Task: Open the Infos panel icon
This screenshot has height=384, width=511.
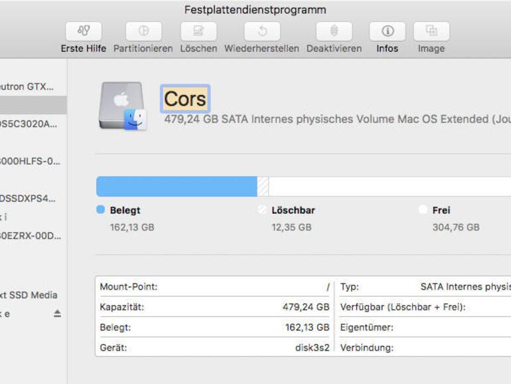Action: pyautogui.click(x=388, y=31)
